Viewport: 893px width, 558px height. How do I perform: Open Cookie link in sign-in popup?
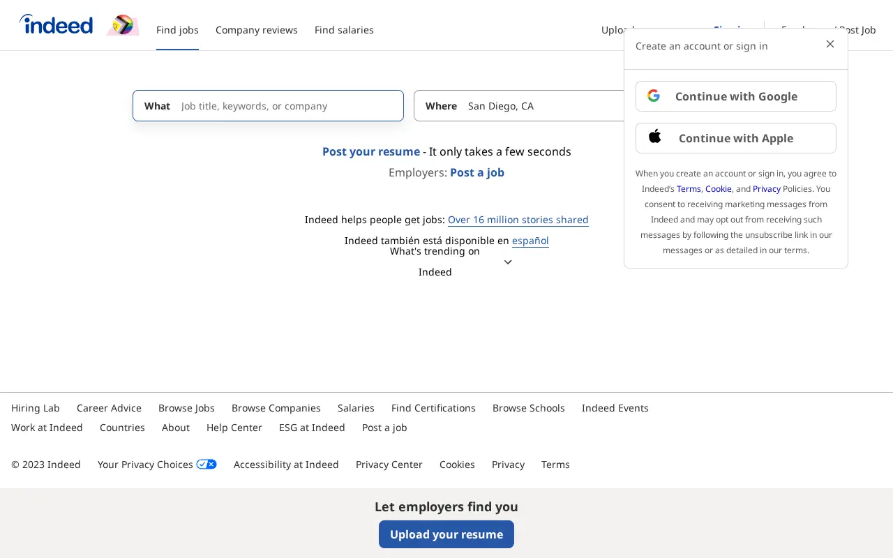point(719,189)
